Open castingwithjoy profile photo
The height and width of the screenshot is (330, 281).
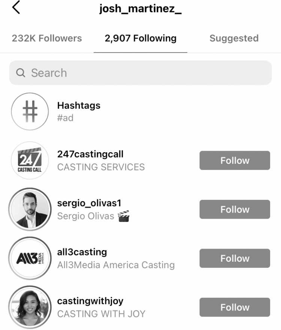click(x=30, y=307)
